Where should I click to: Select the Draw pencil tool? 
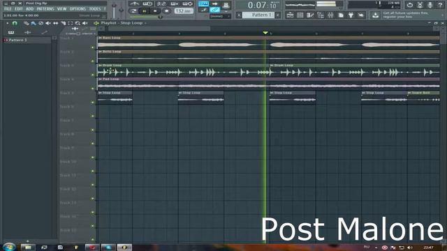(x=26, y=23)
